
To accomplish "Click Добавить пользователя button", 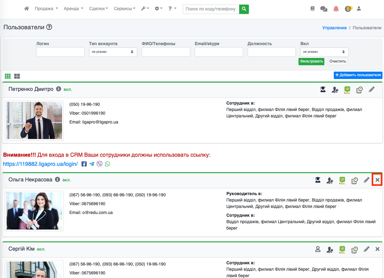I will [x=358, y=75].
